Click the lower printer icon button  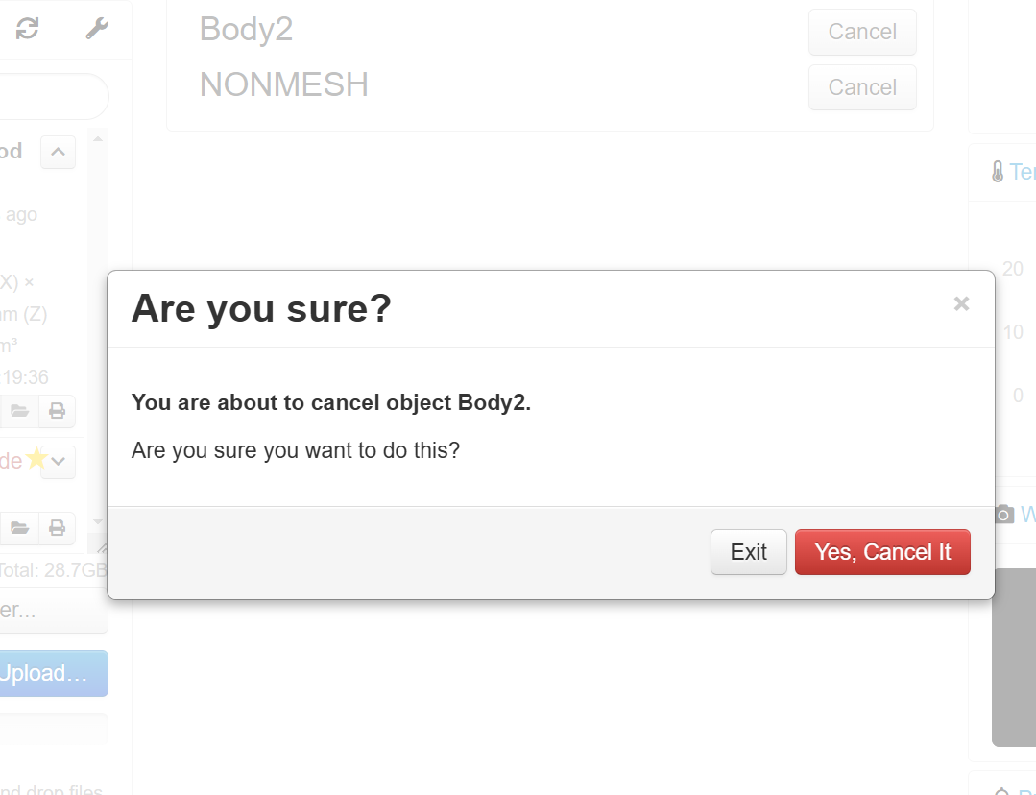click(x=57, y=528)
